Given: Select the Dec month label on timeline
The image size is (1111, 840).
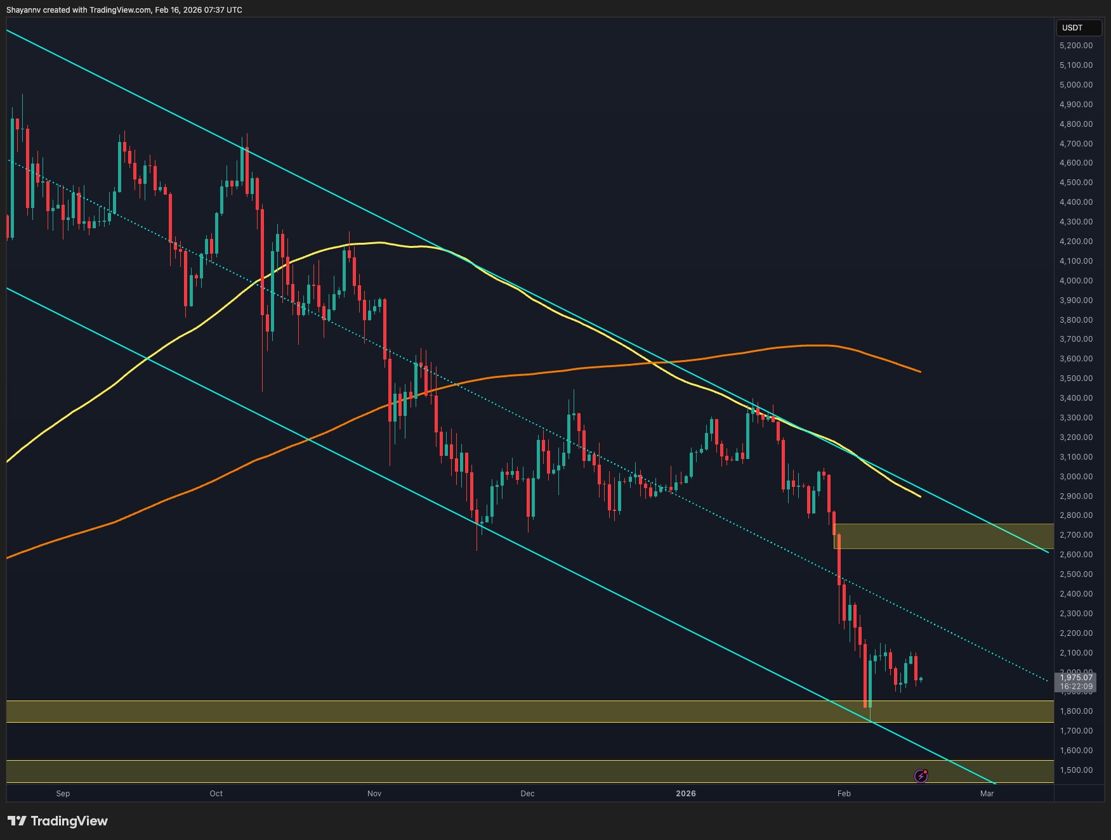Looking at the screenshot, I should 527,793.
